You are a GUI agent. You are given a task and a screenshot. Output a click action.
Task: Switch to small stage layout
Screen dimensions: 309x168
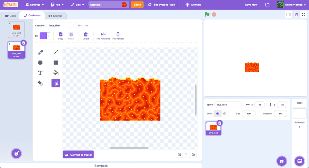coord(288,14)
